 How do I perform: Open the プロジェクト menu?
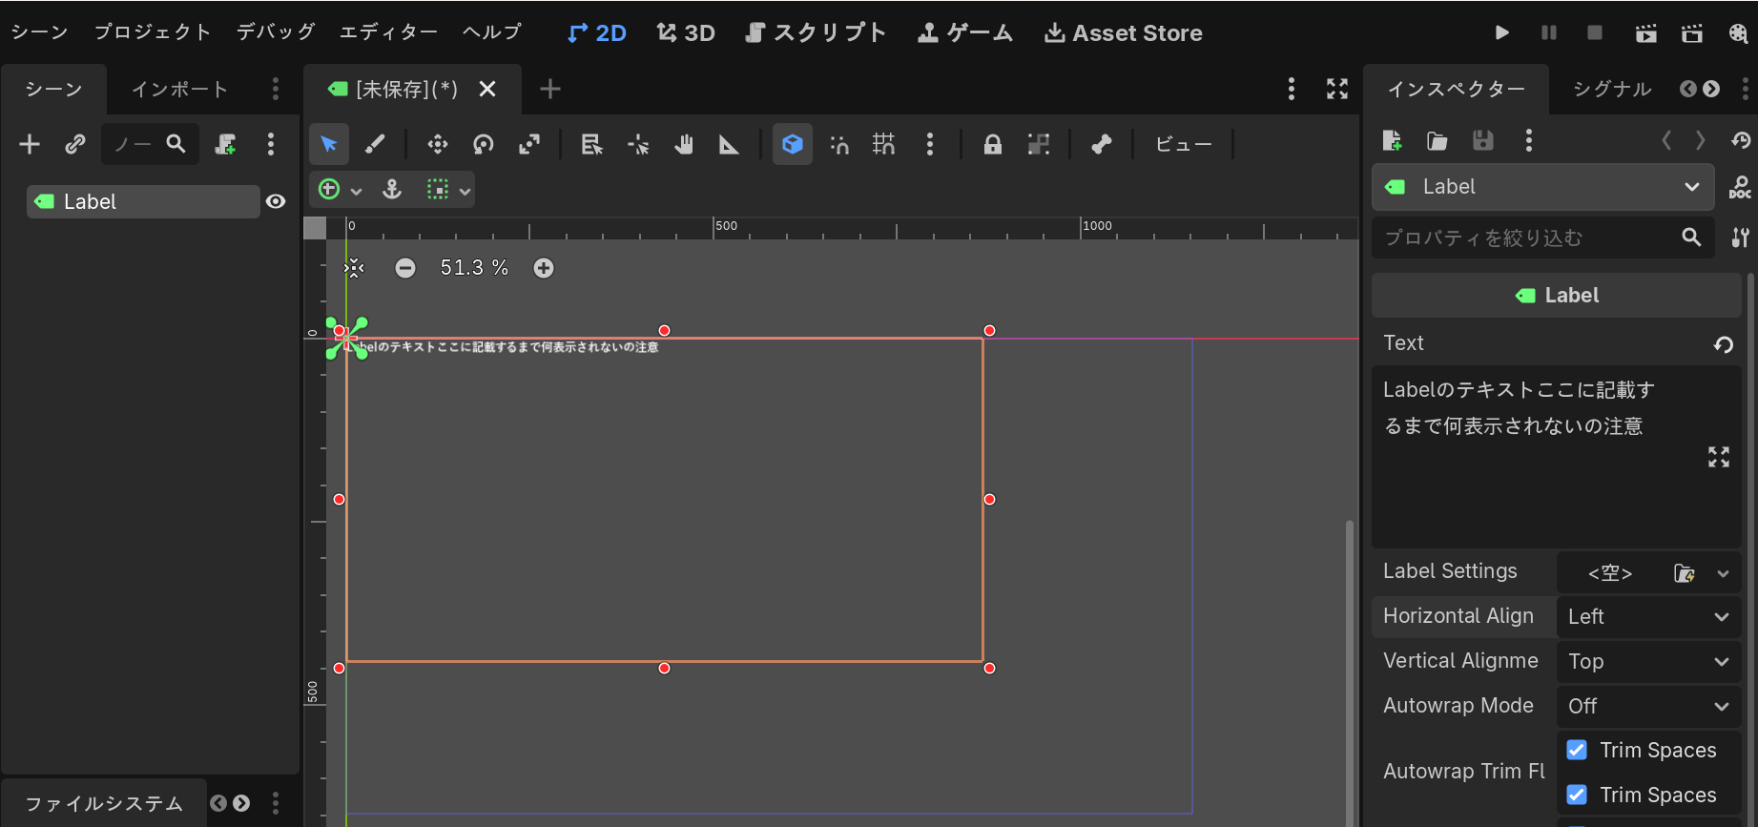point(153,32)
